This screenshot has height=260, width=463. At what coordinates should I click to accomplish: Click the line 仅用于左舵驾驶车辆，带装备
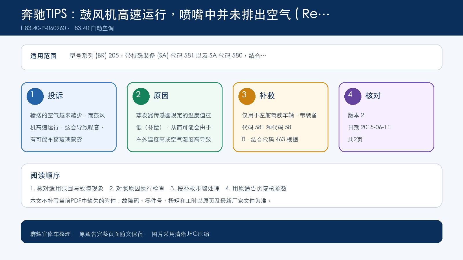pyautogui.click(x=280, y=115)
